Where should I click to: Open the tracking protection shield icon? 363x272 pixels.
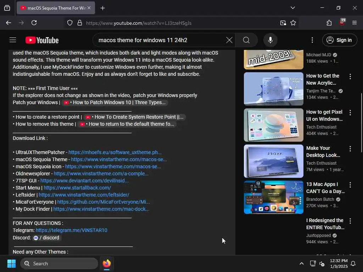70,23
